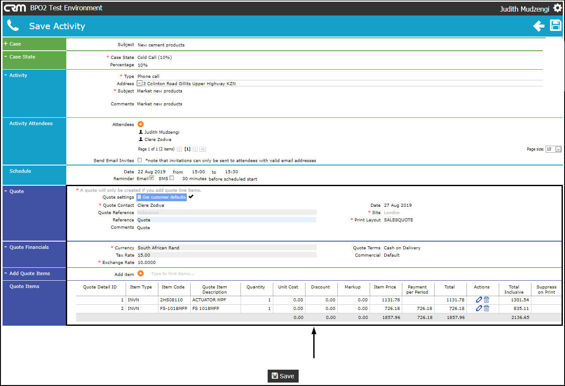This screenshot has height=386, width=565.
Task: Click the Save button at bottom
Action: point(283,376)
